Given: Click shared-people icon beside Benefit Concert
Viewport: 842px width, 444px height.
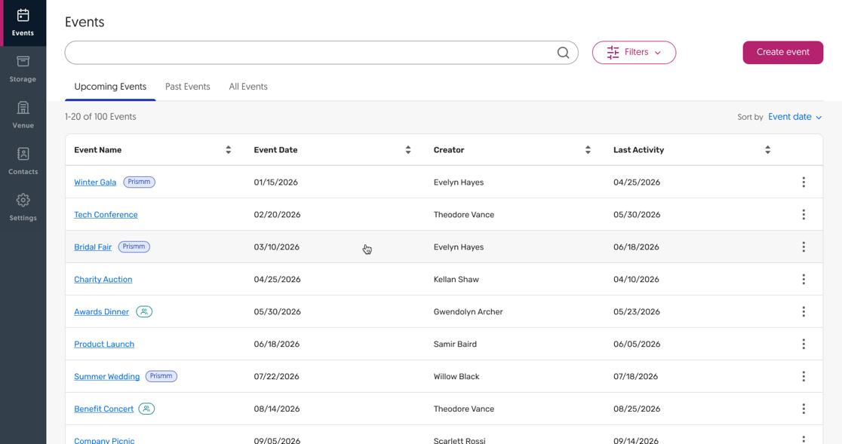Looking at the screenshot, I should point(146,409).
